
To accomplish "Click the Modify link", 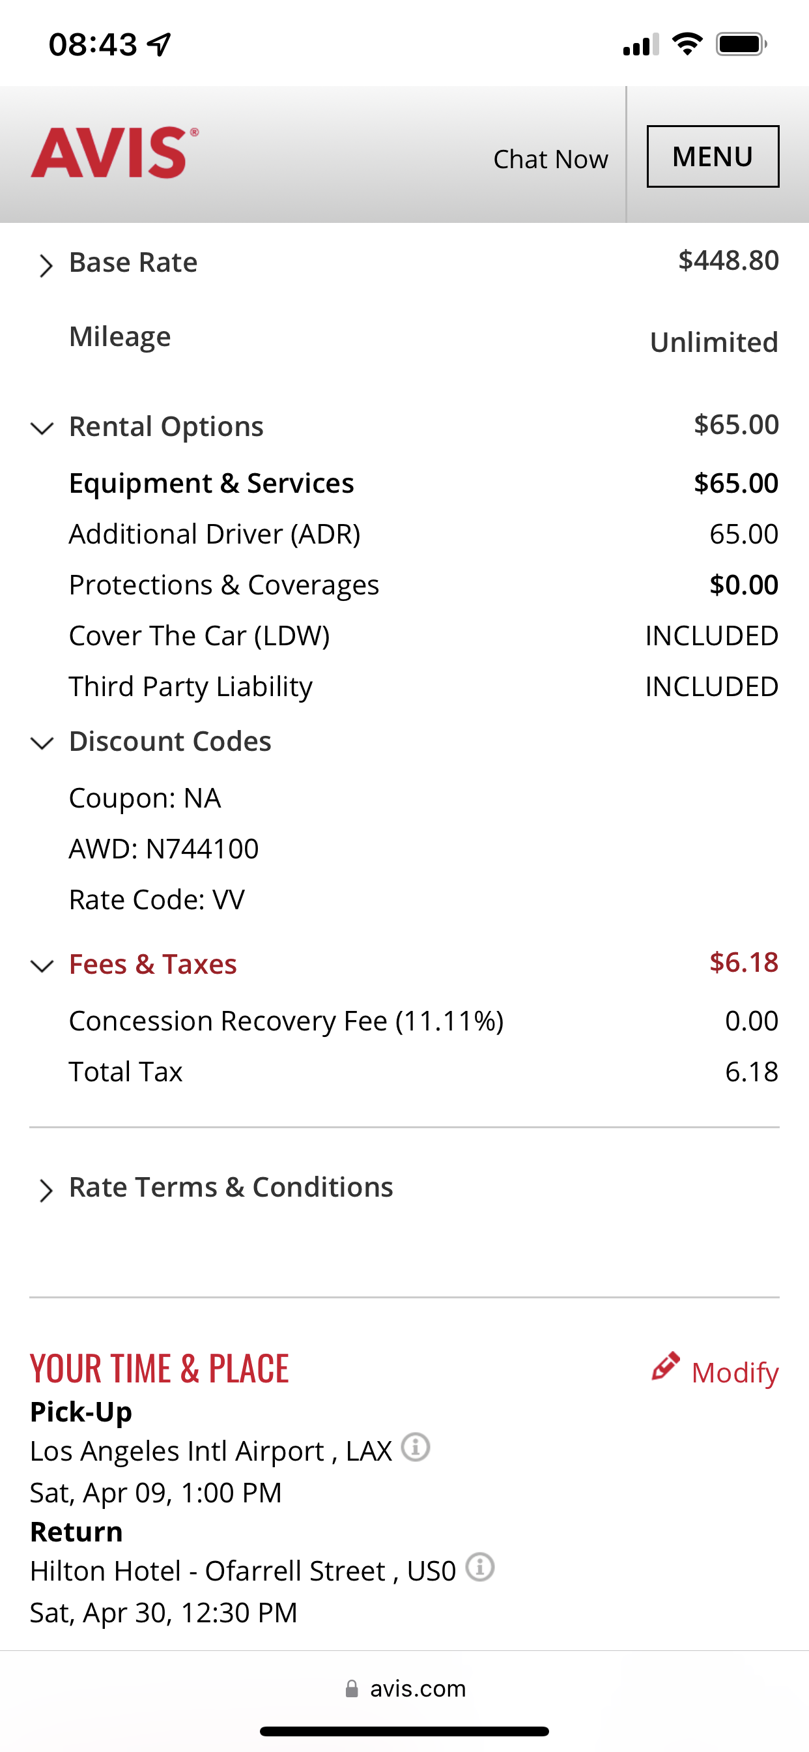I will (x=734, y=1373).
